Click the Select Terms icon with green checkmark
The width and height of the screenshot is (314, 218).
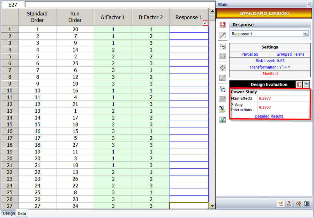point(222,47)
